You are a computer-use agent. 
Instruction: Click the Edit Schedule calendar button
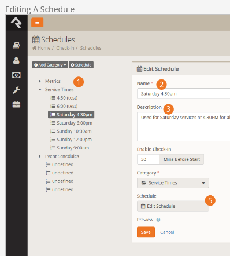pos(173,206)
